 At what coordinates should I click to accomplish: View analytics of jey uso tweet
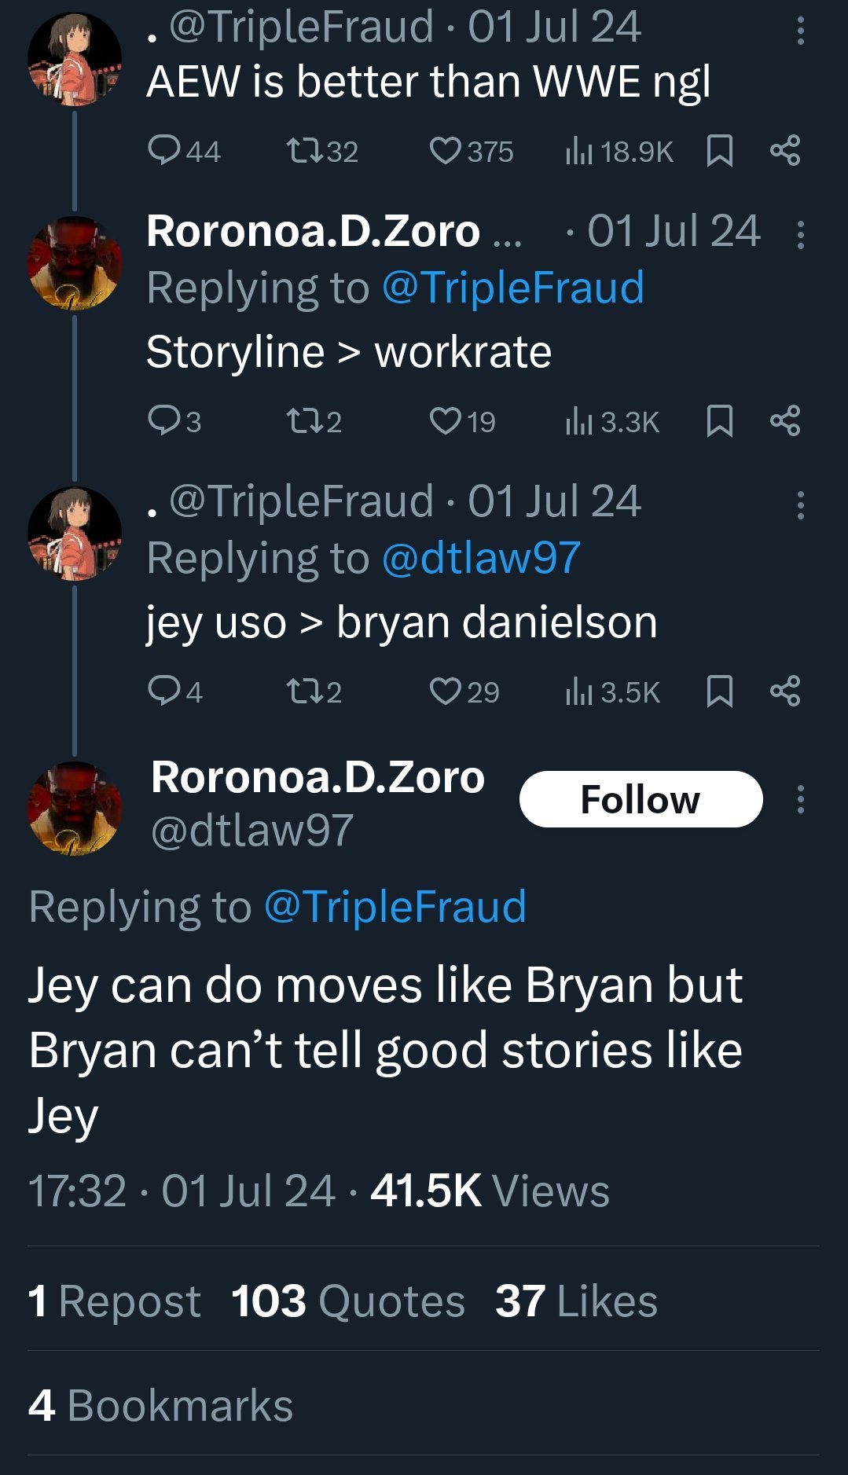(x=613, y=692)
